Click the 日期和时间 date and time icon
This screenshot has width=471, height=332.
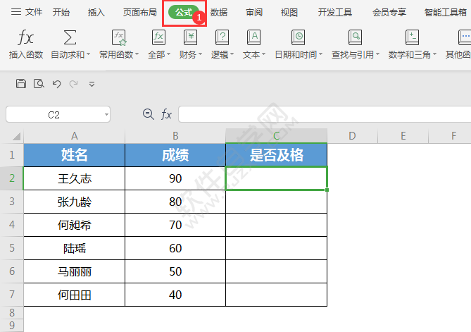click(x=298, y=37)
